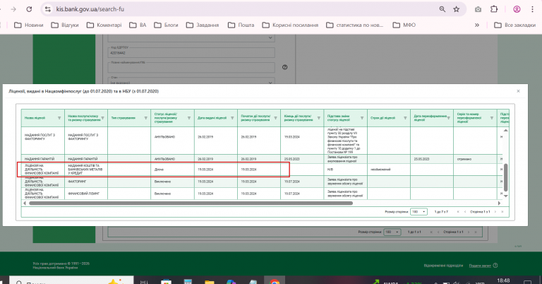Click the down arrow of table vertical scrollbar
The image size is (542, 284).
506,196
